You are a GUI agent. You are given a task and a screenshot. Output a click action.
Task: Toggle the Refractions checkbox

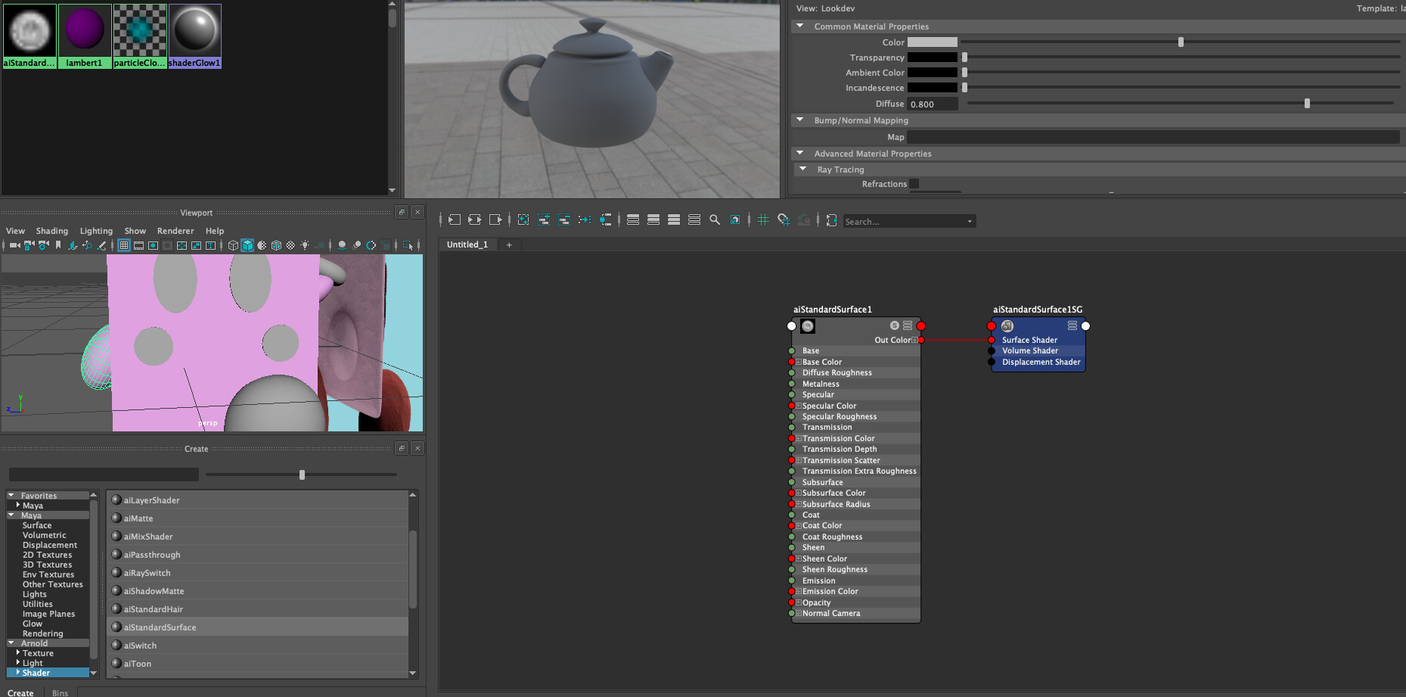[x=914, y=184]
